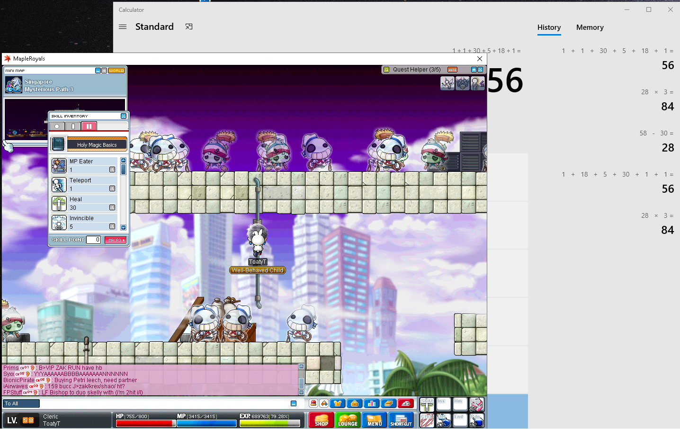Screen dimensions: 680x429
Task: Click the skill list scrollbar down arrow
Action: 124,227
